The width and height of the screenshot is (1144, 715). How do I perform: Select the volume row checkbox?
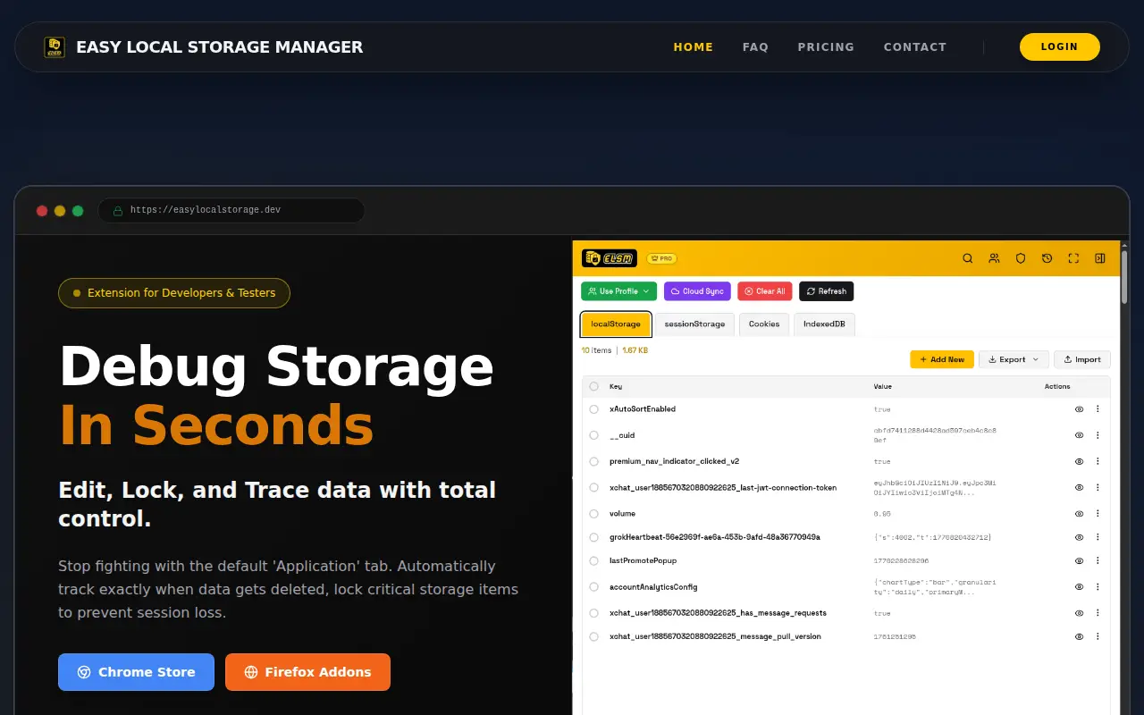tap(593, 514)
